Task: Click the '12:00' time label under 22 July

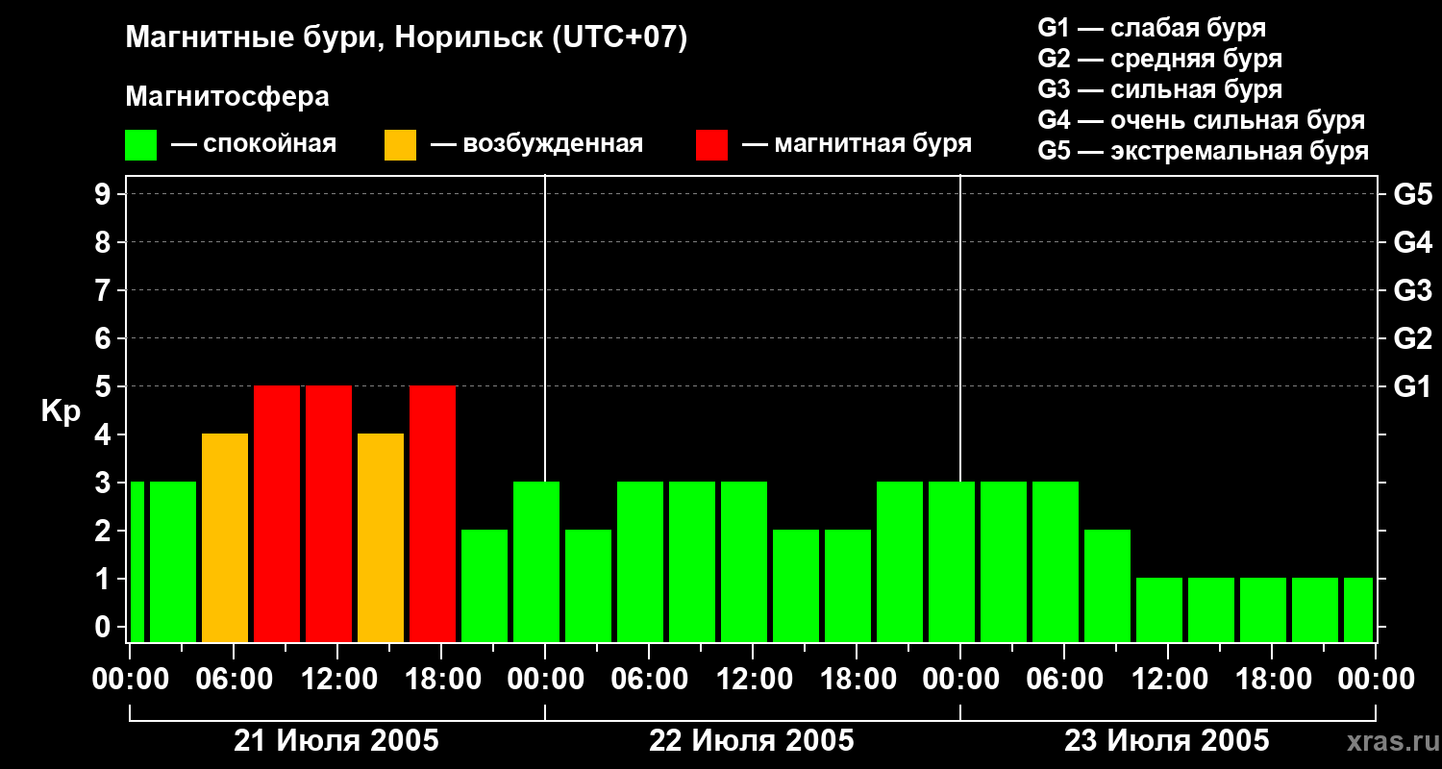Action: 753,680
